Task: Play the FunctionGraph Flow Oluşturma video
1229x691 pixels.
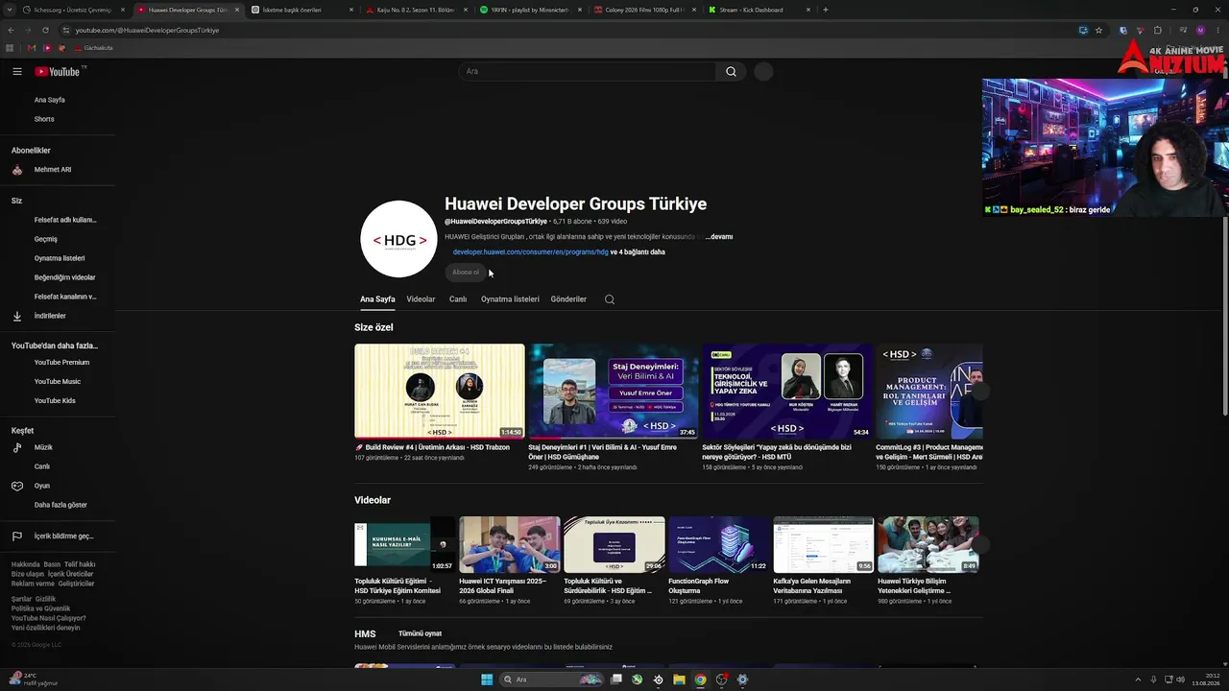Action: (719, 545)
